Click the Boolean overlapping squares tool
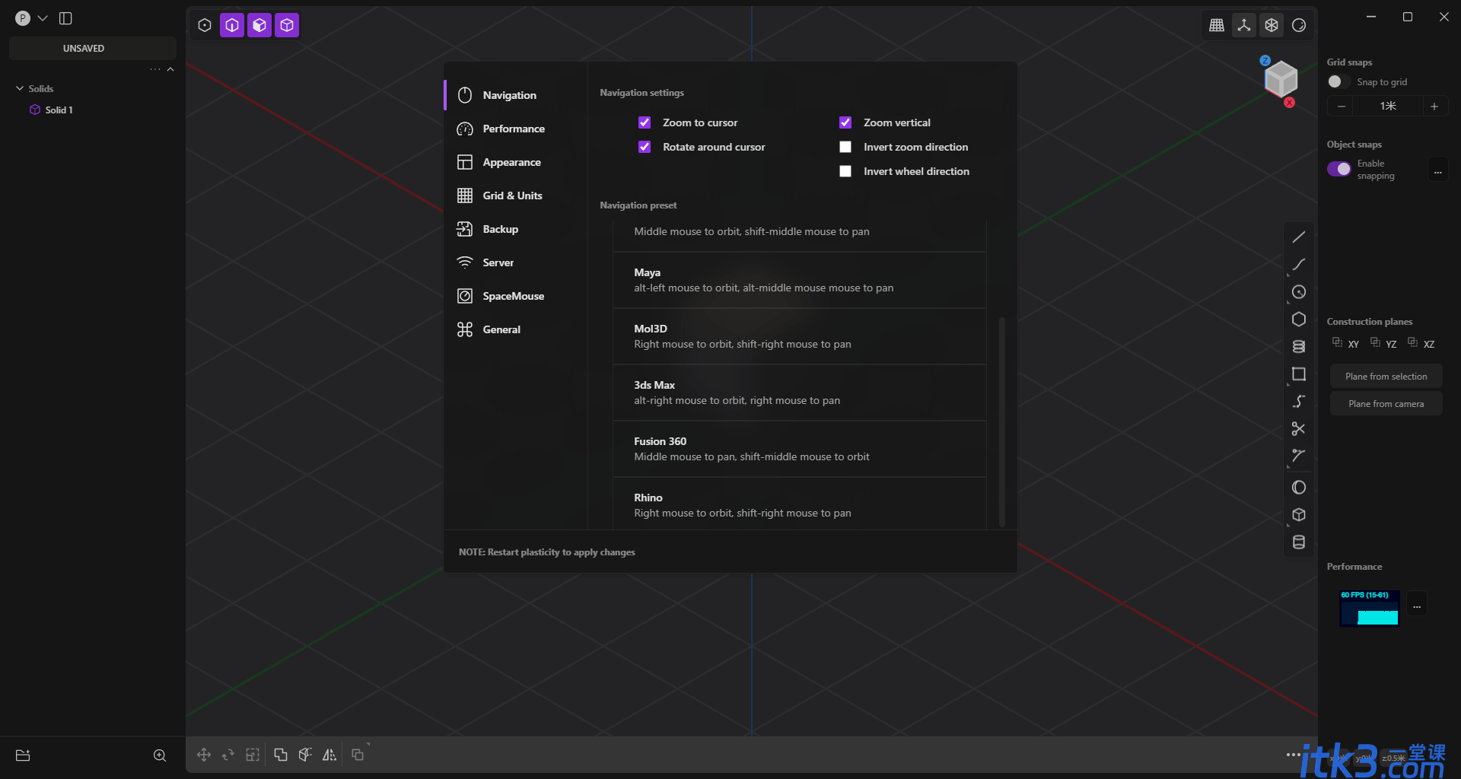Screen dimensions: 1461x779 click(281, 755)
